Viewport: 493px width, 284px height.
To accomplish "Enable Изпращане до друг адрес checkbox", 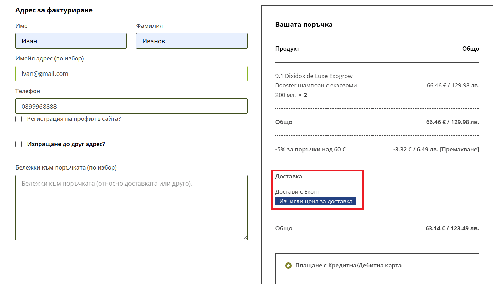I will click(x=19, y=144).
